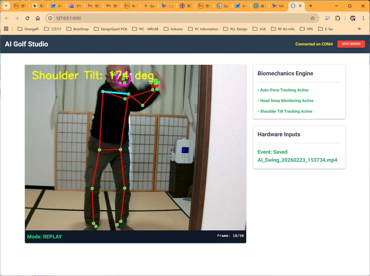Click the AI Golf Studio title
This screenshot has height=276, width=370.
tap(27, 44)
